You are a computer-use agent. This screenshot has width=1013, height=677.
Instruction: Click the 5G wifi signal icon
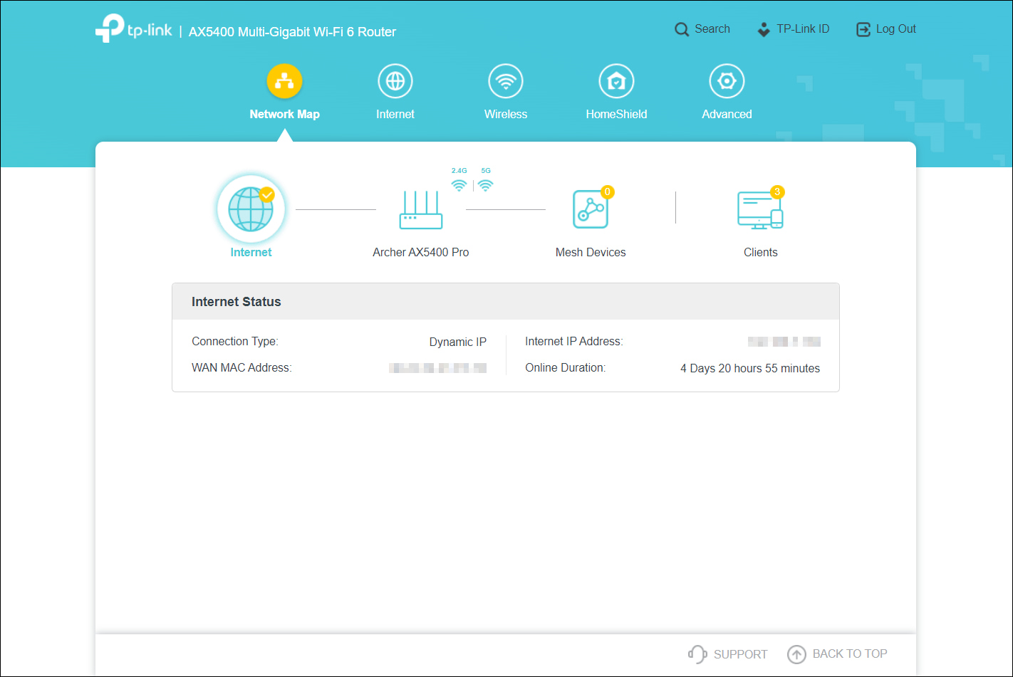point(485,185)
